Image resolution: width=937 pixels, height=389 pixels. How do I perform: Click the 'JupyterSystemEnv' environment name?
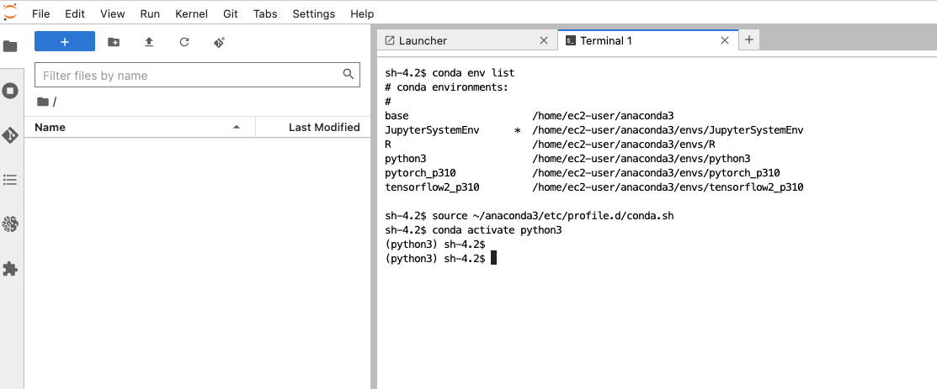(x=432, y=130)
